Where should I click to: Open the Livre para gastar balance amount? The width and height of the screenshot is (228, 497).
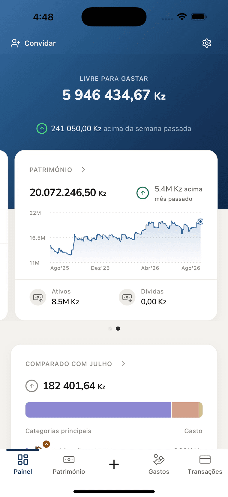[114, 95]
